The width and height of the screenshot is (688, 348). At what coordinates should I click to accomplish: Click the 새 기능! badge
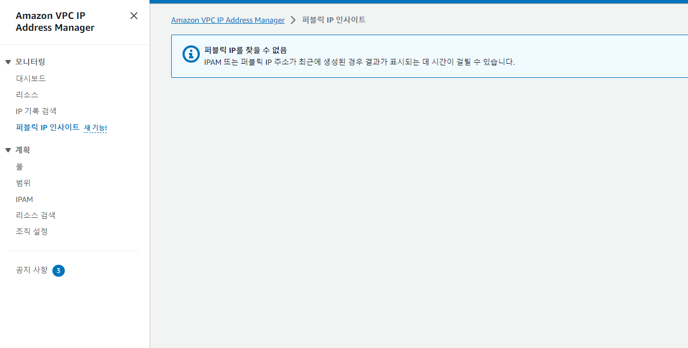[x=96, y=128]
